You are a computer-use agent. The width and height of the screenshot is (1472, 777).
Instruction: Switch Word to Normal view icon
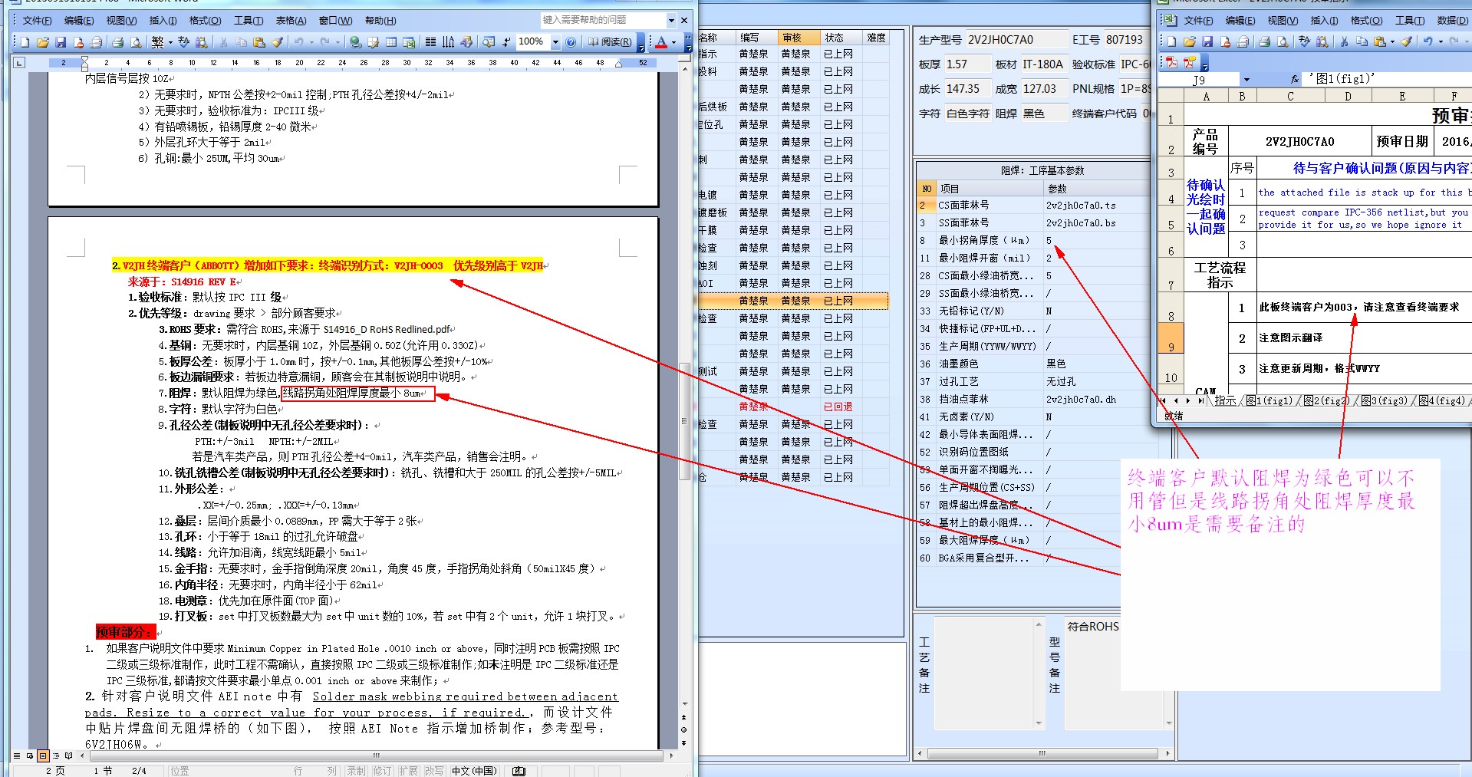pos(17,756)
